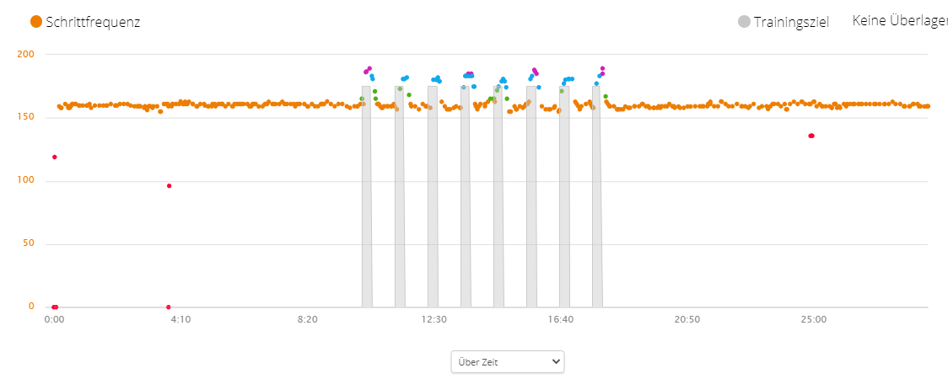Click the 16:40 time axis label
The image size is (948, 379).
click(x=560, y=320)
